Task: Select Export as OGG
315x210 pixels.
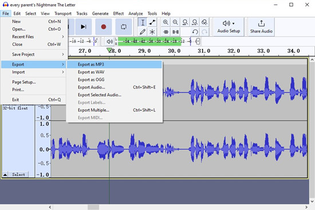Action: click(115, 80)
